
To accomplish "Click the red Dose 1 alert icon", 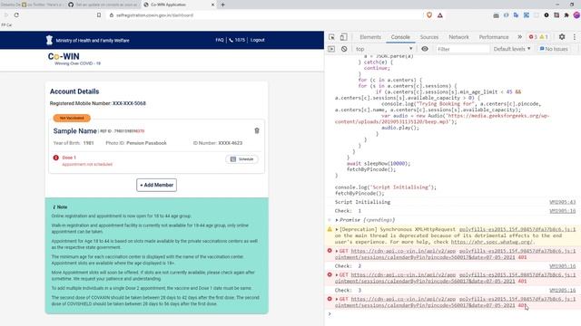I will click(x=56, y=158).
